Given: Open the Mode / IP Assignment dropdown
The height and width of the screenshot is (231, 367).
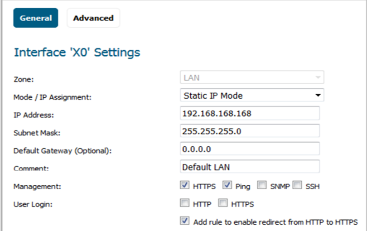Looking at the screenshot, I should point(252,95).
